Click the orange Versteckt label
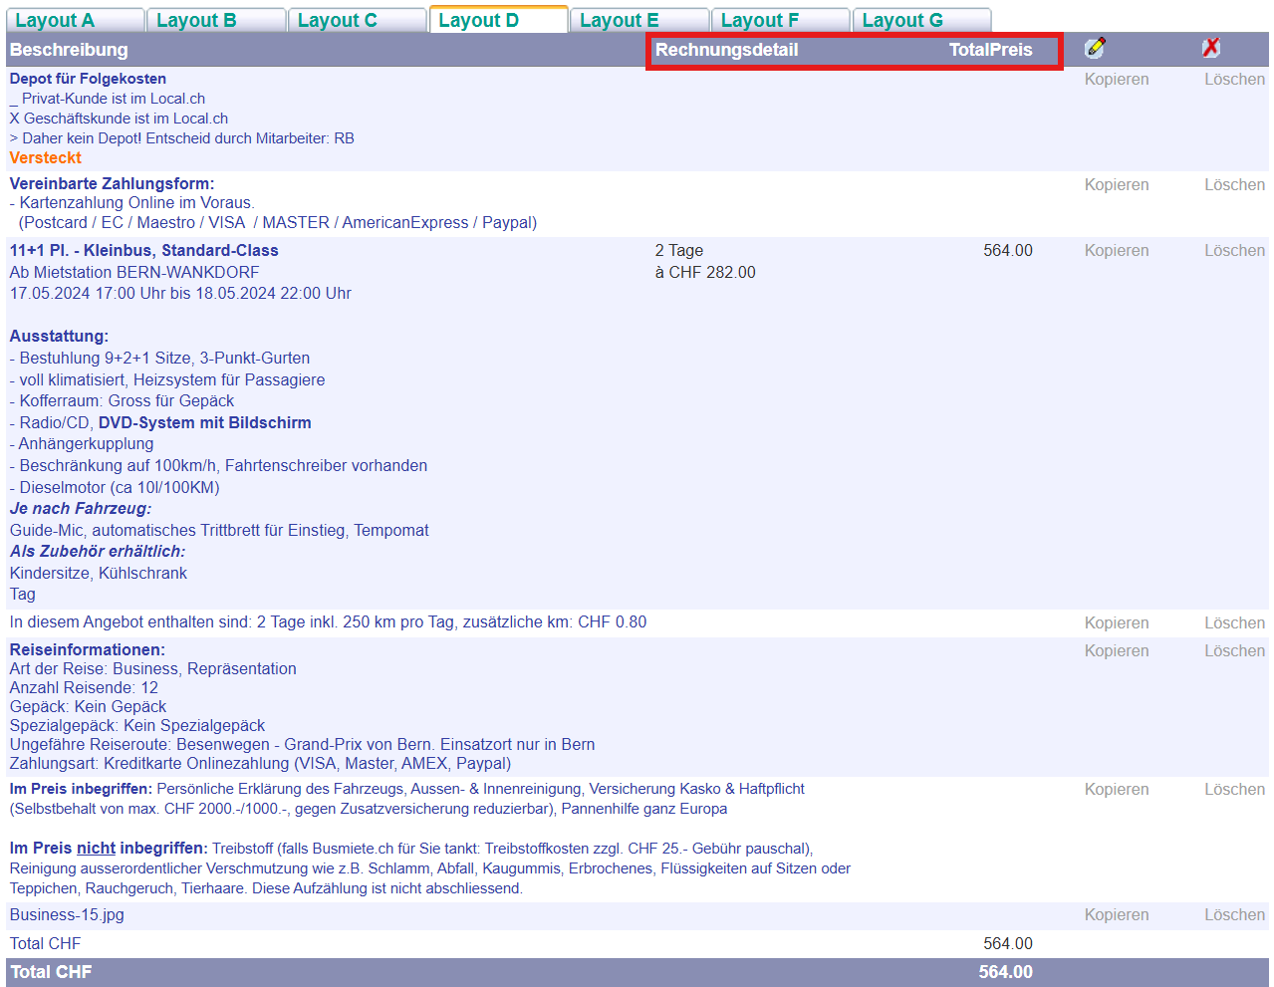The width and height of the screenshot is (1274, 987). [46, 158]
